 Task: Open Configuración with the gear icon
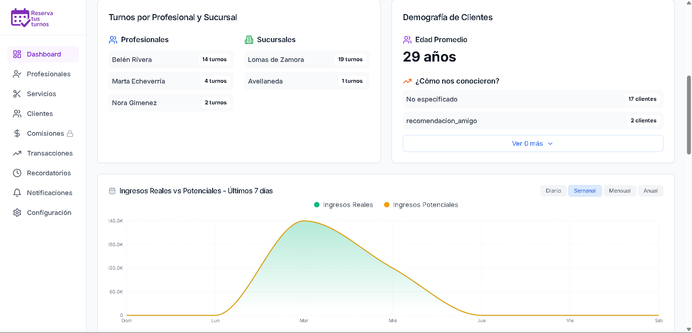click(17, 212)
